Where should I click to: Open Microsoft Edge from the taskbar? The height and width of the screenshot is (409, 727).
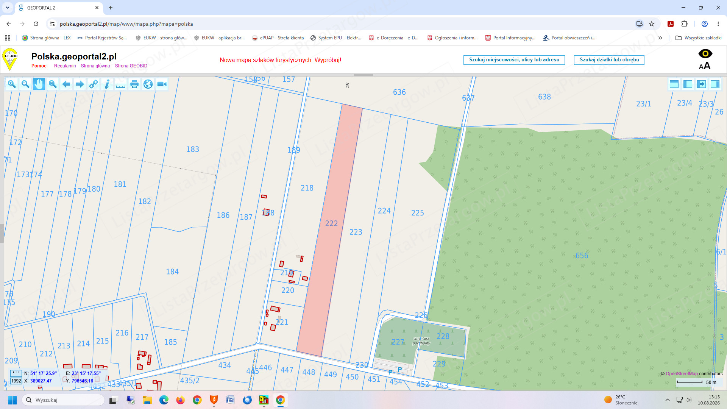164,400
